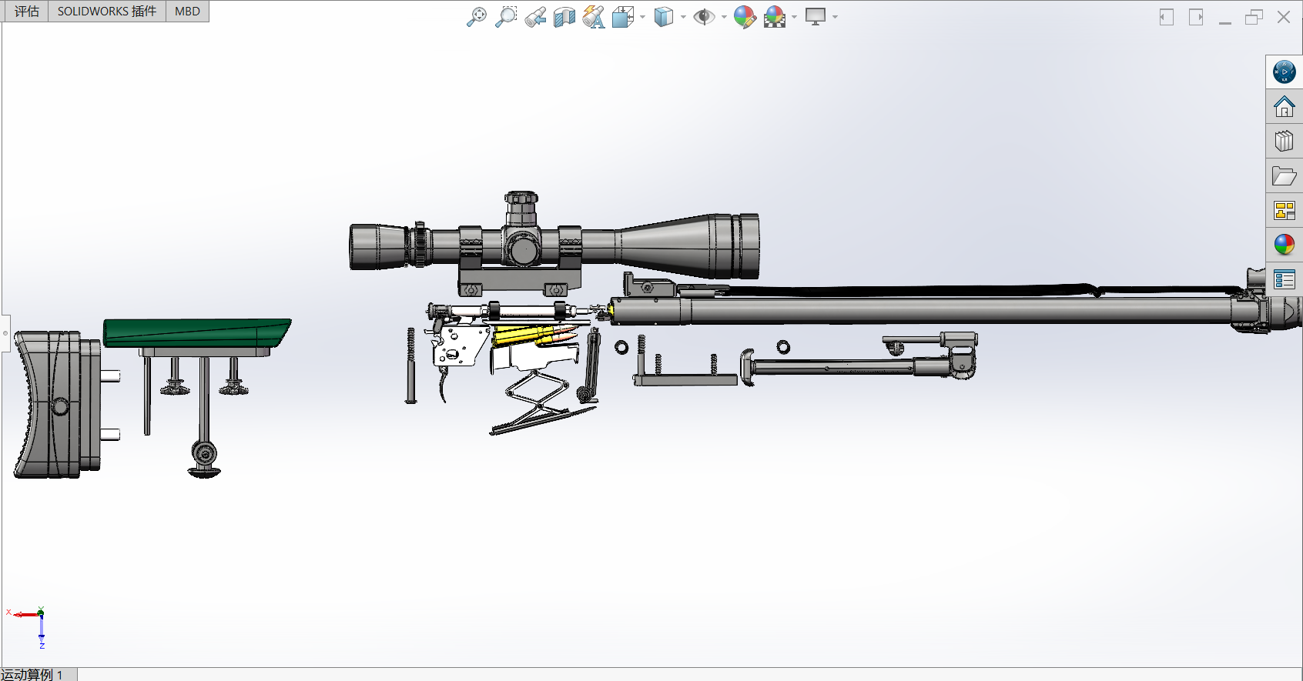This screenshot has height=681, width=1303.
Task: Toggle Section View tool
Action: pos(564,17)
